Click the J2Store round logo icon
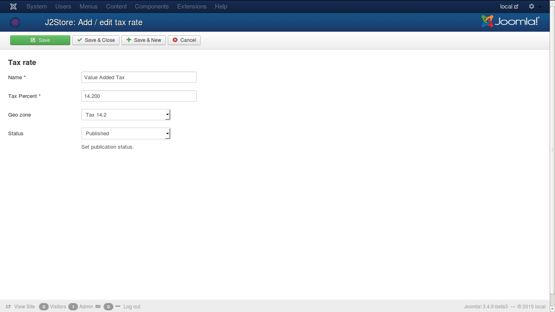Screen dimensions: 555x312 tap(15, 22)
